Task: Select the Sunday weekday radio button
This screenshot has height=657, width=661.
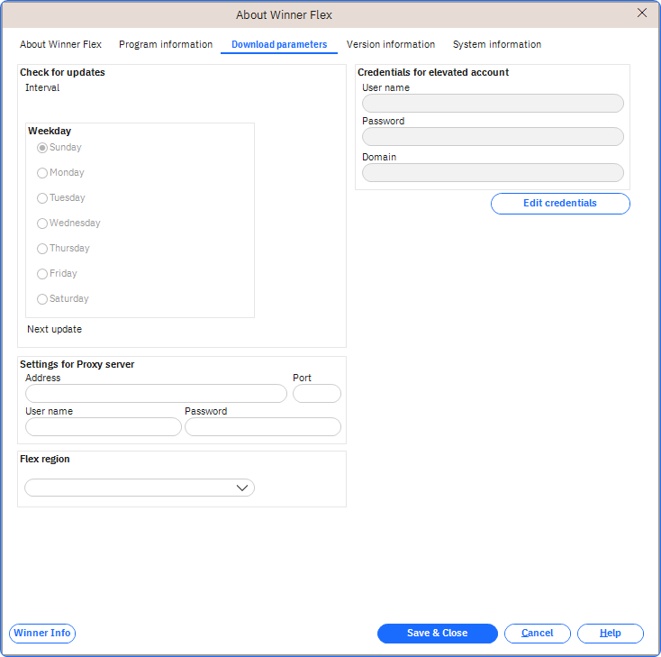Action: click(42, 148)
